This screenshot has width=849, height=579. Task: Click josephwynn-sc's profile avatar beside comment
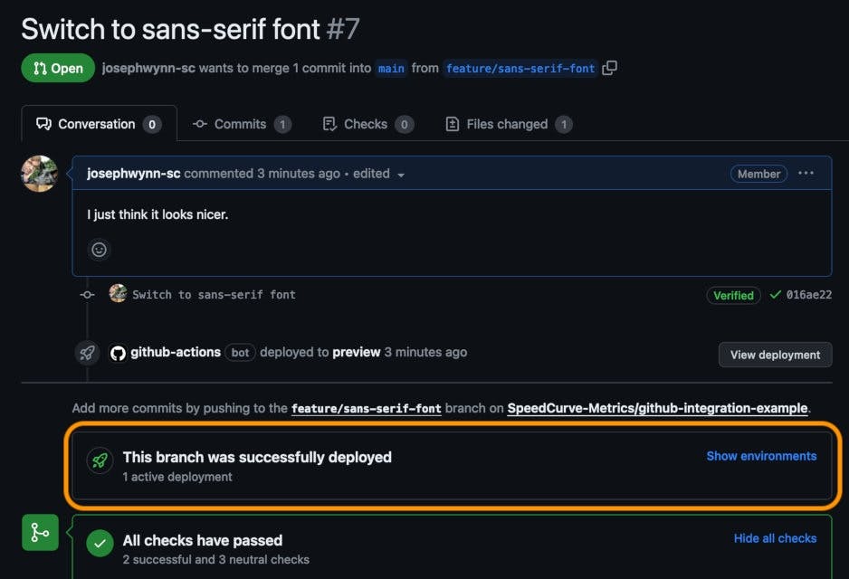[40, 174]
